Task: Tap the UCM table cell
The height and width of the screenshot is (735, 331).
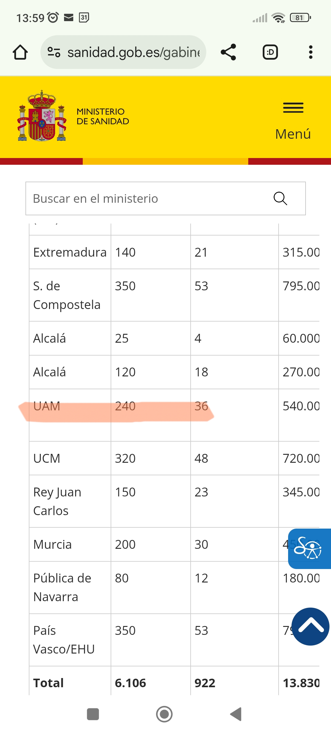Action: [47, 458]
